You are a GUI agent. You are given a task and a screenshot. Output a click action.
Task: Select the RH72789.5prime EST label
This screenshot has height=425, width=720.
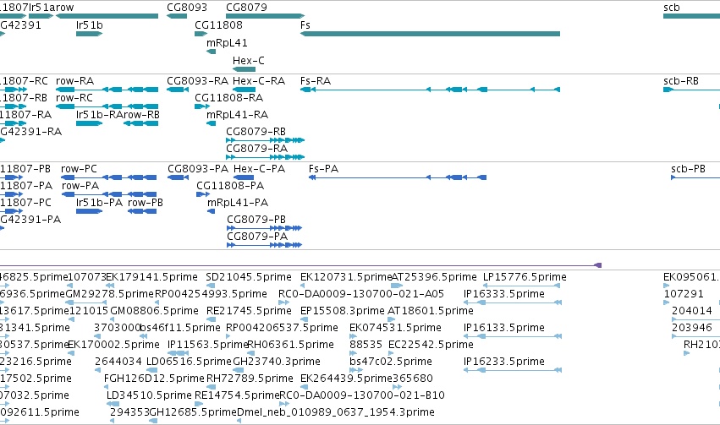click(x=250, y=379)
